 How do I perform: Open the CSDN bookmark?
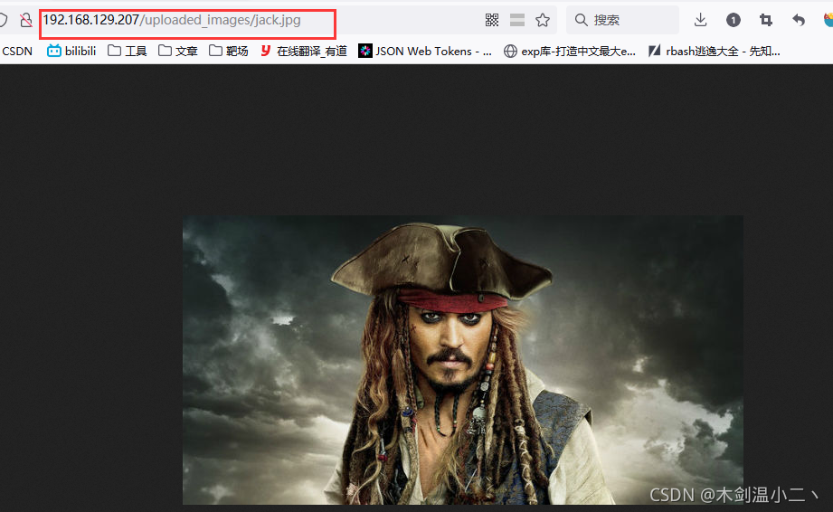[17, 51]
